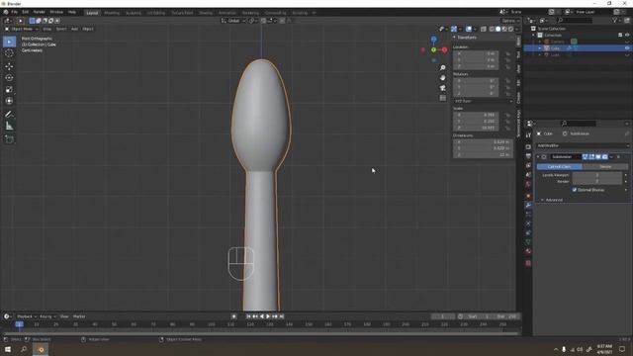Open the Object Mode dropdown
The height and width of the screenshot is (356, 633).
21,29
